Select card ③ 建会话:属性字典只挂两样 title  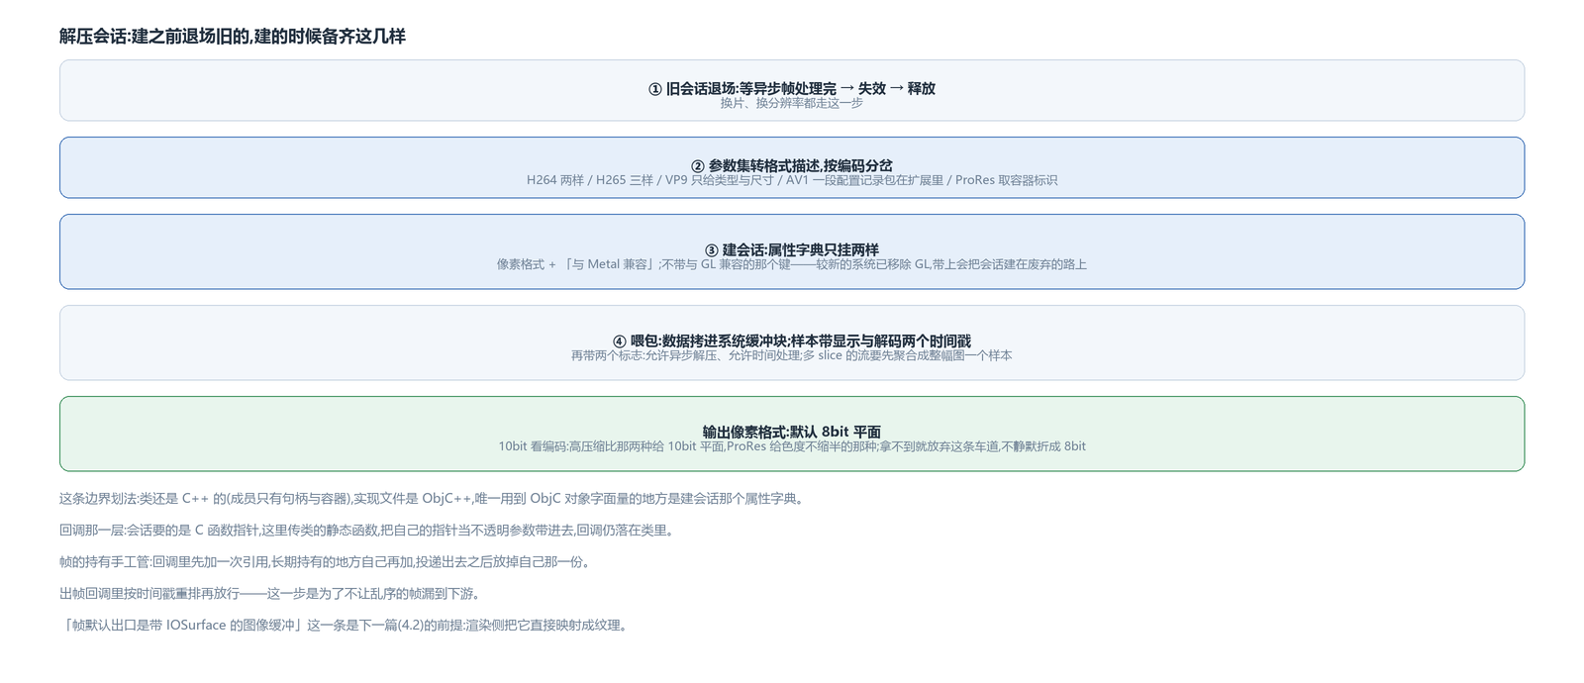(x=792, y=249)
